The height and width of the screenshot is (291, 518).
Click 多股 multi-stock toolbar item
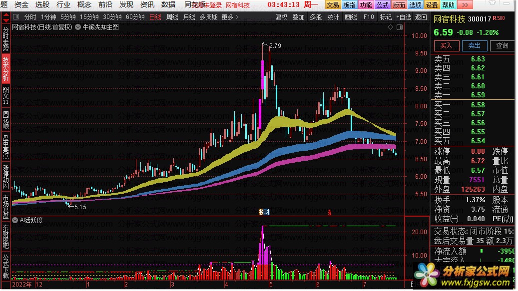[316, 17]
